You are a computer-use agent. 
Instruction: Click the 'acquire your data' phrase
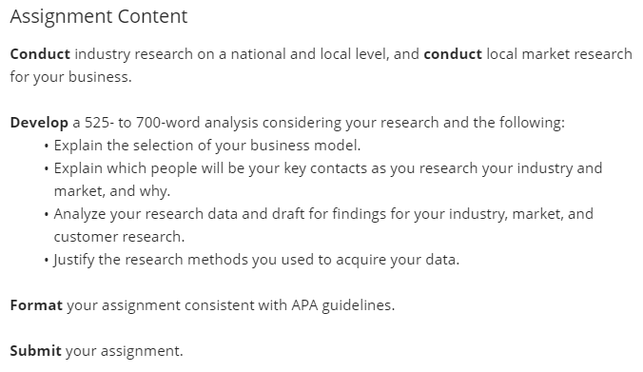point(398,260)
